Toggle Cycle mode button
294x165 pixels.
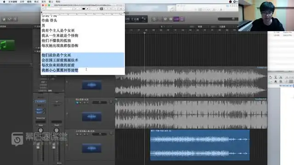click(x=154, y=19)
